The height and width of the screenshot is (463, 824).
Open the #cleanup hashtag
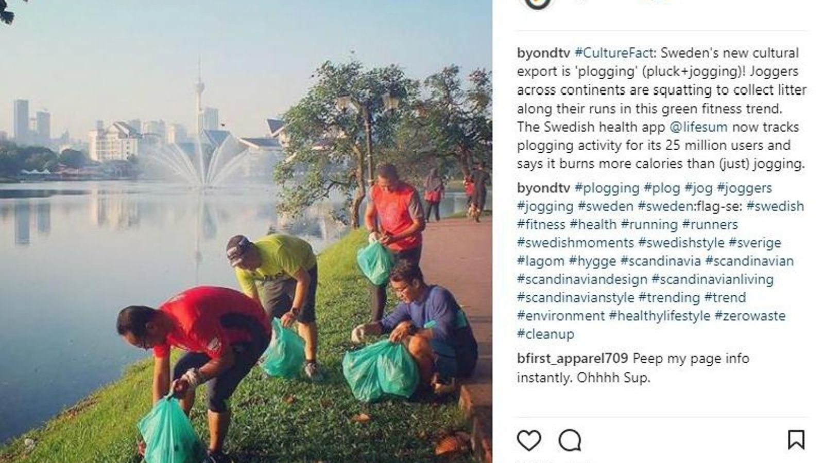(545, 334)
